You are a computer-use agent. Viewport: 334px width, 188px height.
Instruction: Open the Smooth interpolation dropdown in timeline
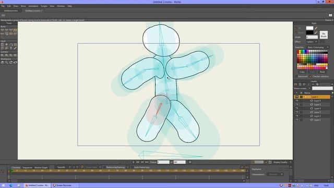coord(64,167)
